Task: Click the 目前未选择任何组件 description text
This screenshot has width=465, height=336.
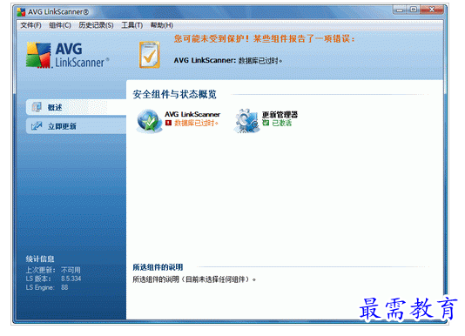Action: point(194,279)
